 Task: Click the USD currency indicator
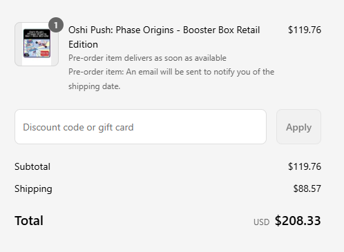point(262,222)
